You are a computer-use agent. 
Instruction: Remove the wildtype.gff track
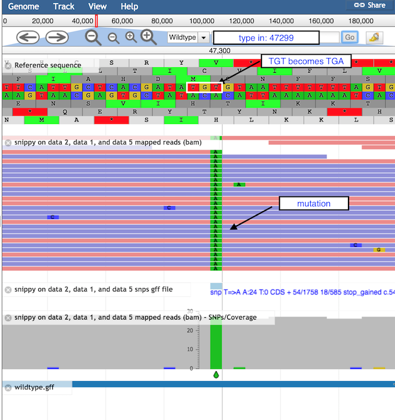(x=8, y=387)
